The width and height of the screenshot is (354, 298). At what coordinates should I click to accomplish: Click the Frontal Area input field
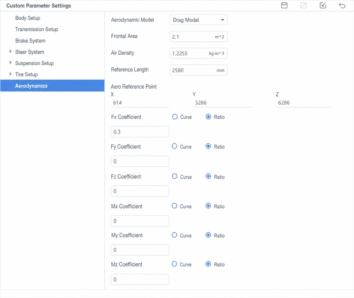pyautogui.click(x=198, y=36)
